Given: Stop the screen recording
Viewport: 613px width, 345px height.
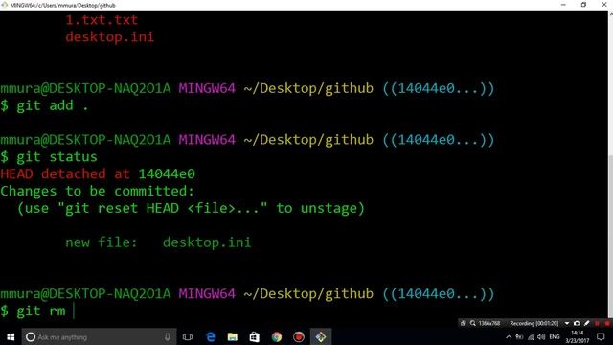Looking at the screenshot, I should pos(607,323).
